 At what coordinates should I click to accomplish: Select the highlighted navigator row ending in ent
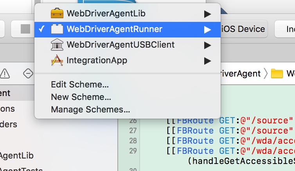pos(17,93)
